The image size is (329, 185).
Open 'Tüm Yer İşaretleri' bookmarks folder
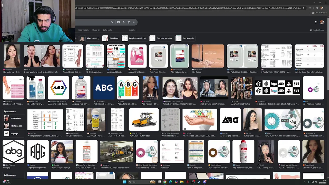[x=319, y=13]
